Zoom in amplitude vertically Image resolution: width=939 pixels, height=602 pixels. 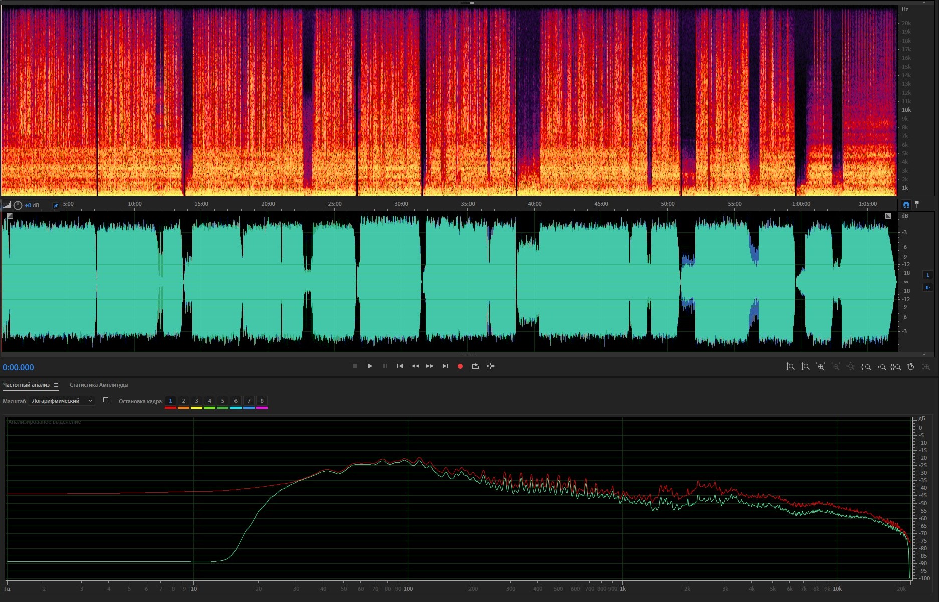790,367
